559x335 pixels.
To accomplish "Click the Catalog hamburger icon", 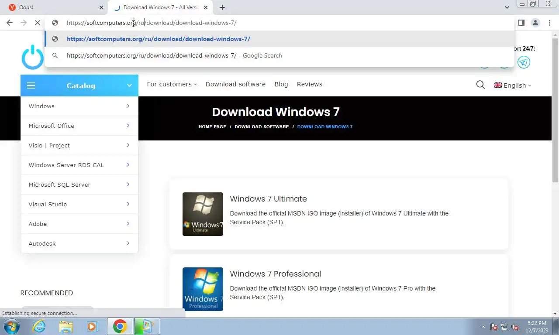I will pos(31,85).
